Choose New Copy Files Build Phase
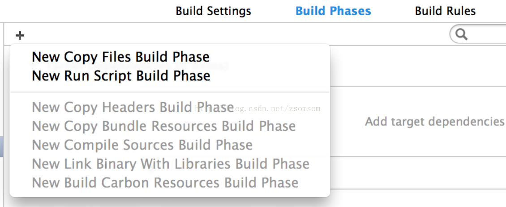The width and height of the screenshot is (506, 207). pos(121,57)
